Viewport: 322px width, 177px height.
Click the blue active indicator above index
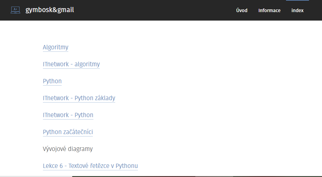pyautogui.click(x=297, y=0)
